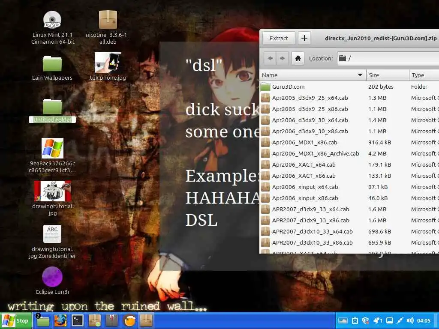Viewport: 439px width, 329px height.
Task: Select the Guru3D.com folder row
Action: (x=349, y=87)
